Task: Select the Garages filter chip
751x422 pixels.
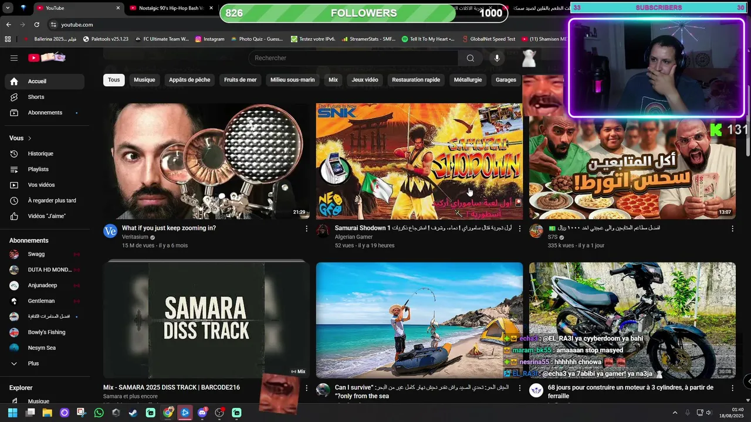Action: [506, 80]
